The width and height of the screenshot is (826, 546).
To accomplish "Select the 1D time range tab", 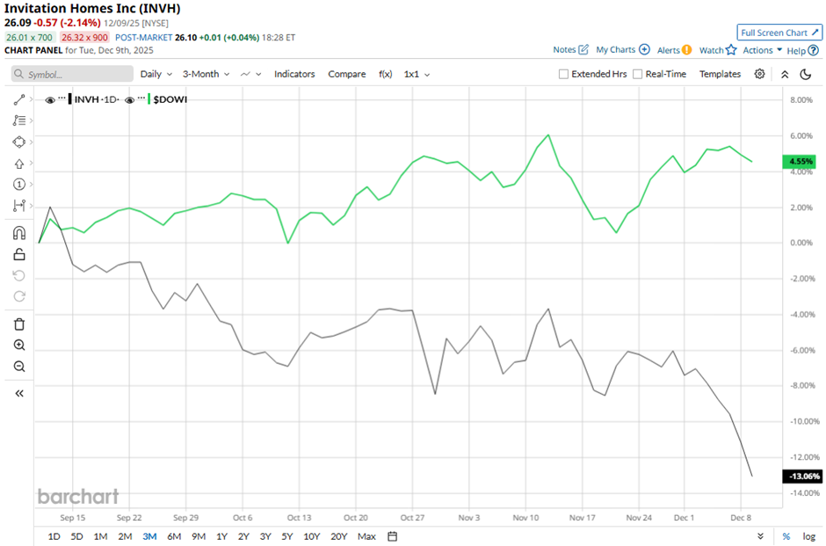I will [54, 536].
